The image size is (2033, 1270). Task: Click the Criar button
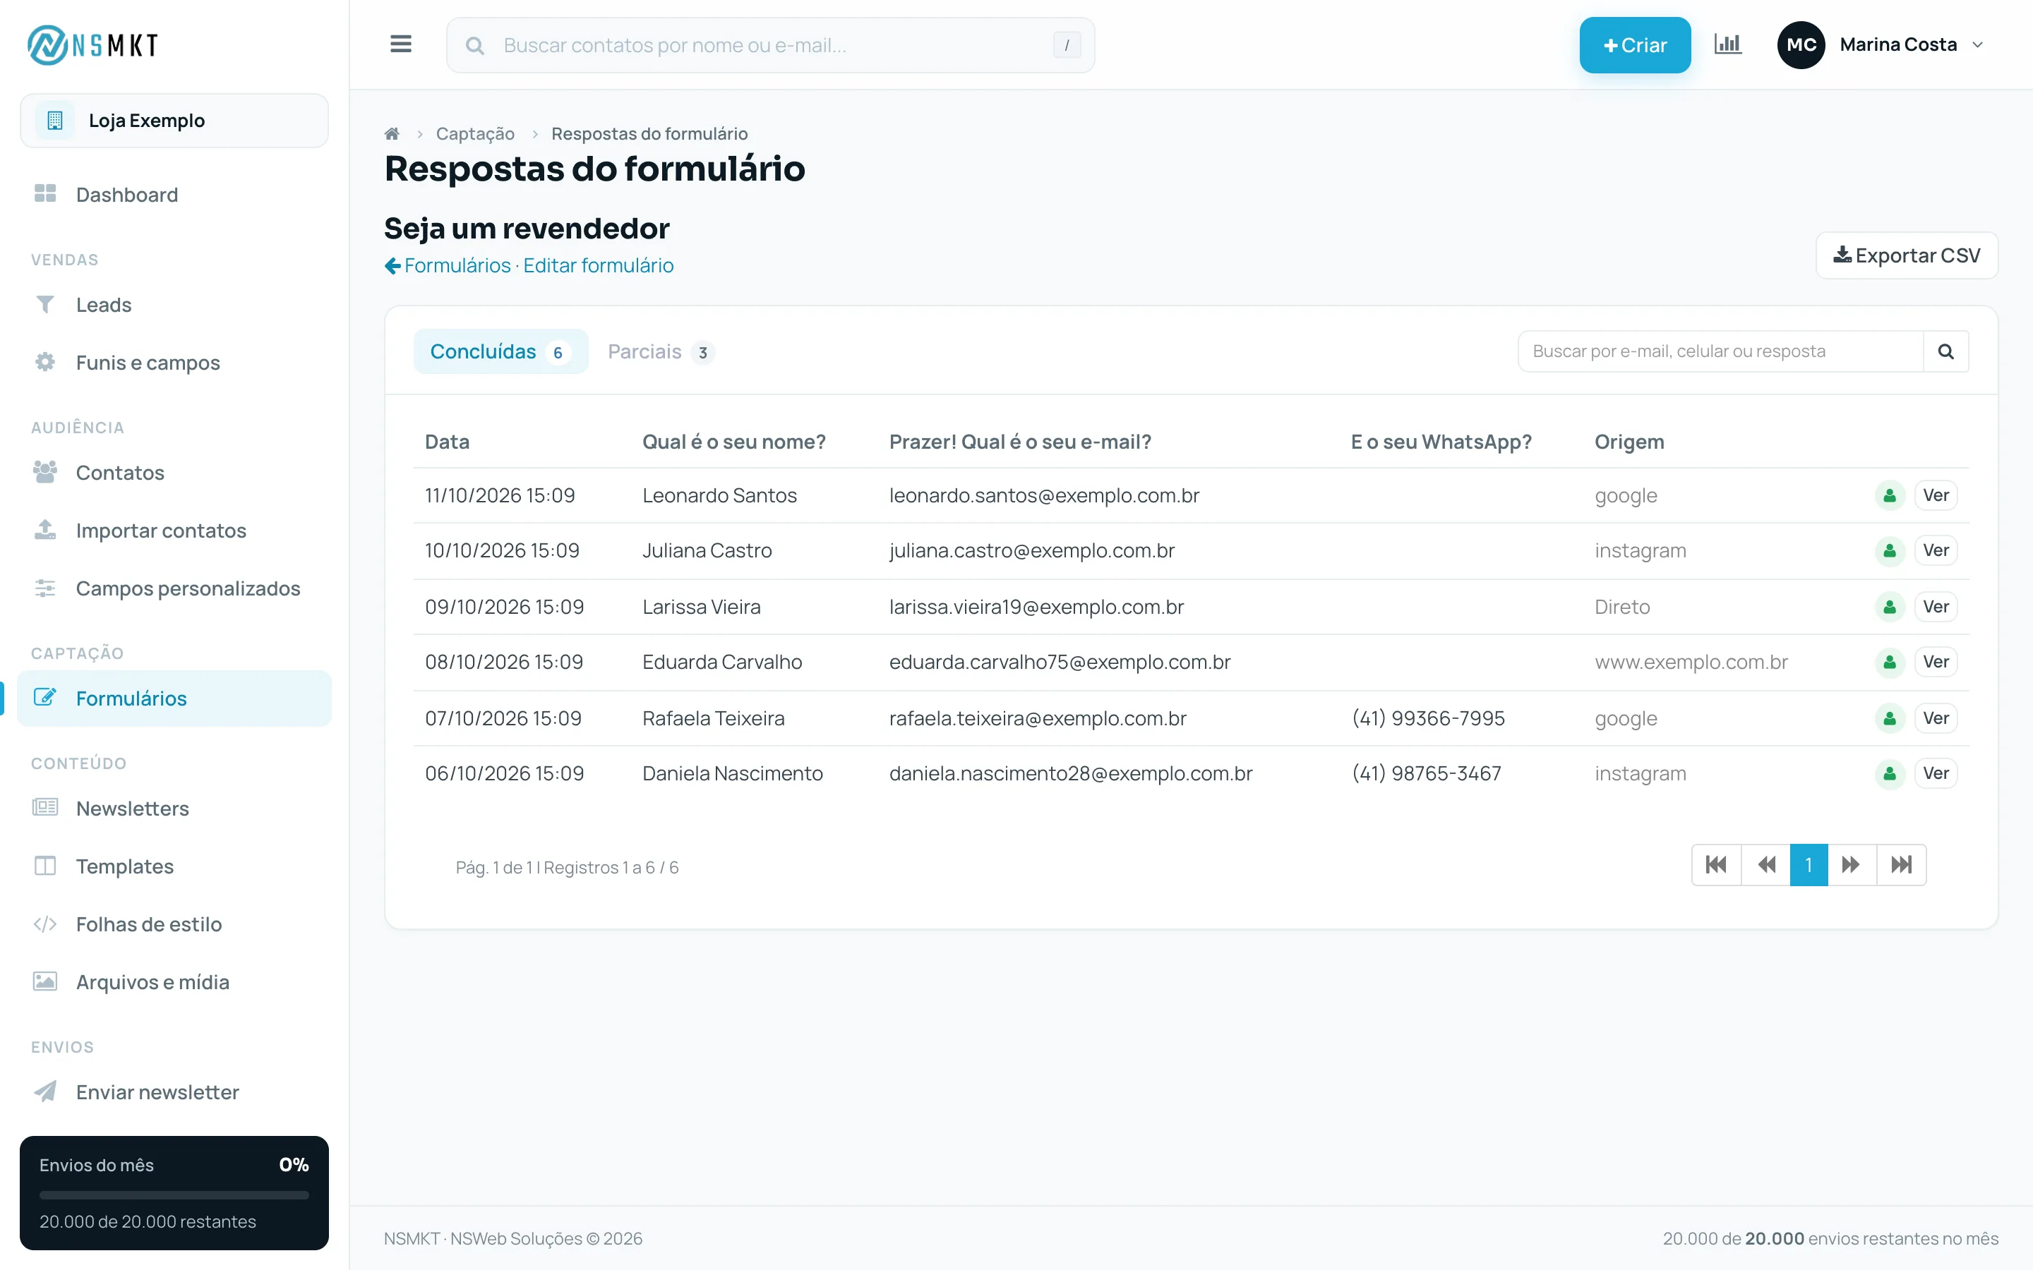(x=1634, y=45)
